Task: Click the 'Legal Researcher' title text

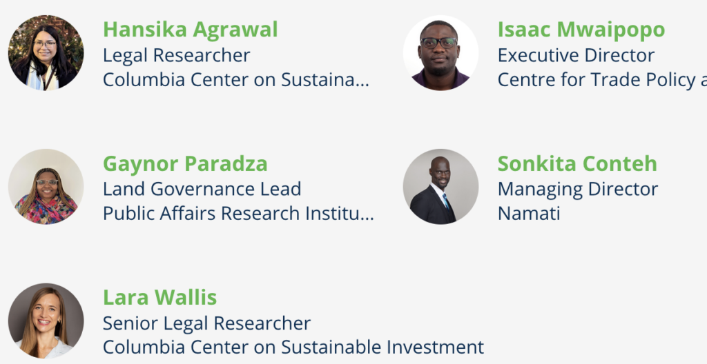Action: [x=176, y=55]
